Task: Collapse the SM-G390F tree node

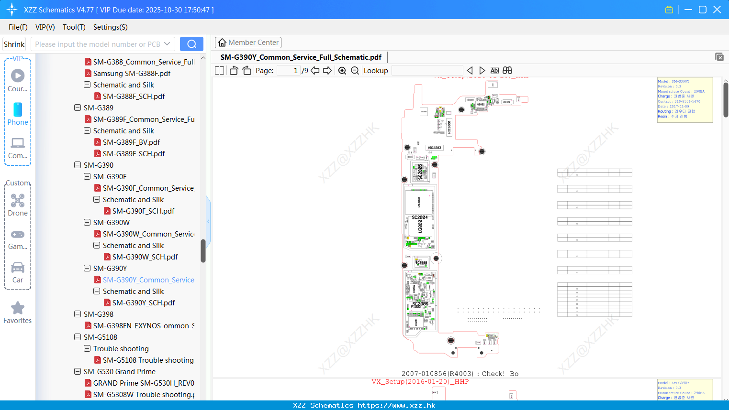Action: (87, 176)
